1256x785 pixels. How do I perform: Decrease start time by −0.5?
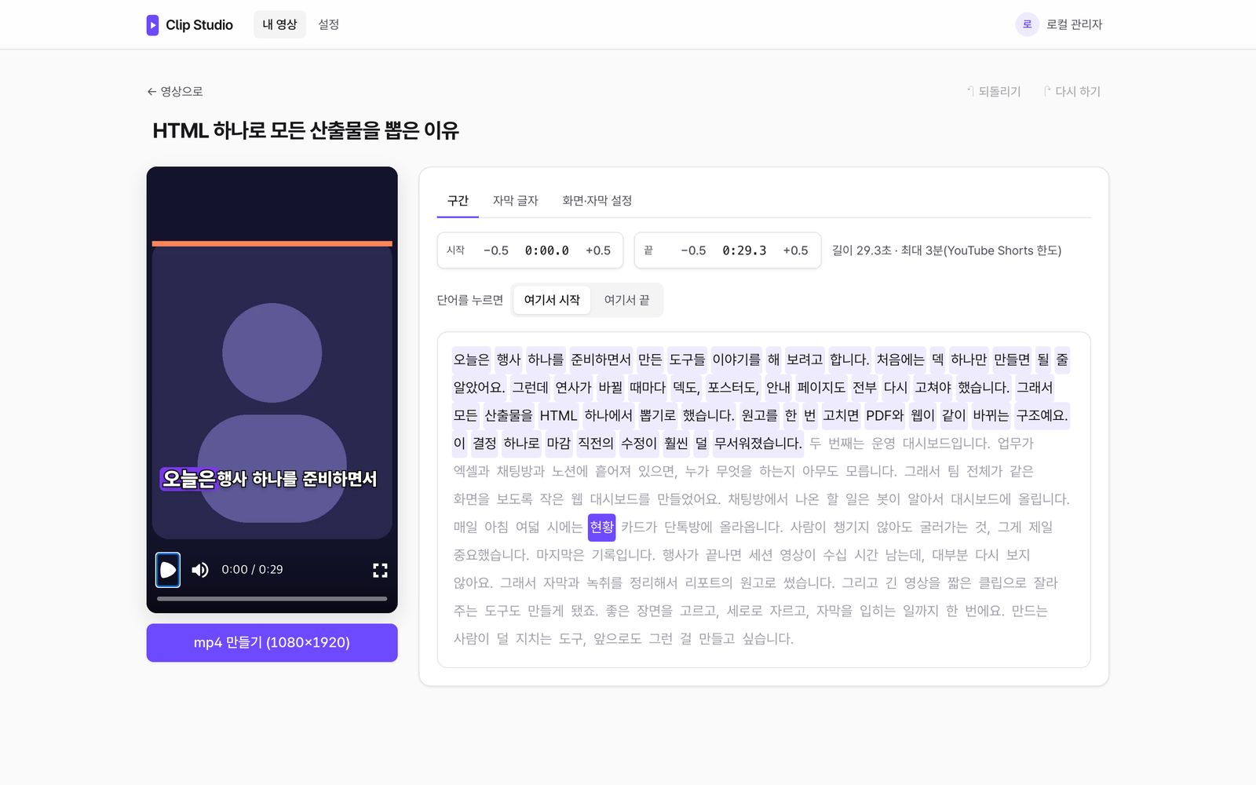(x=495, y=250)
